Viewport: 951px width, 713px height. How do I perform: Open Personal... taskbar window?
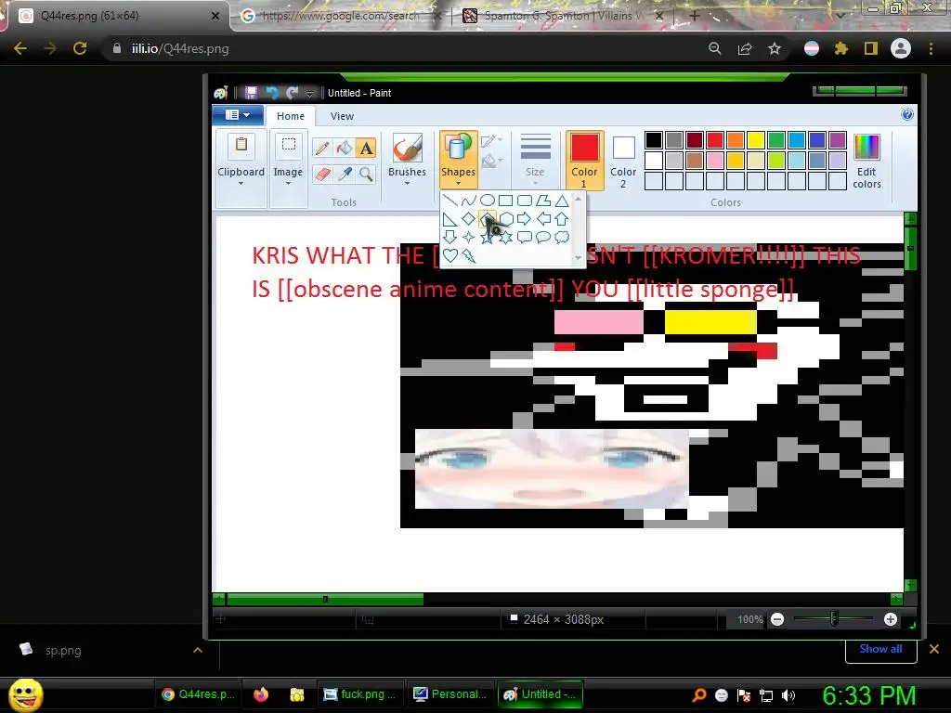tap(450, 694)
